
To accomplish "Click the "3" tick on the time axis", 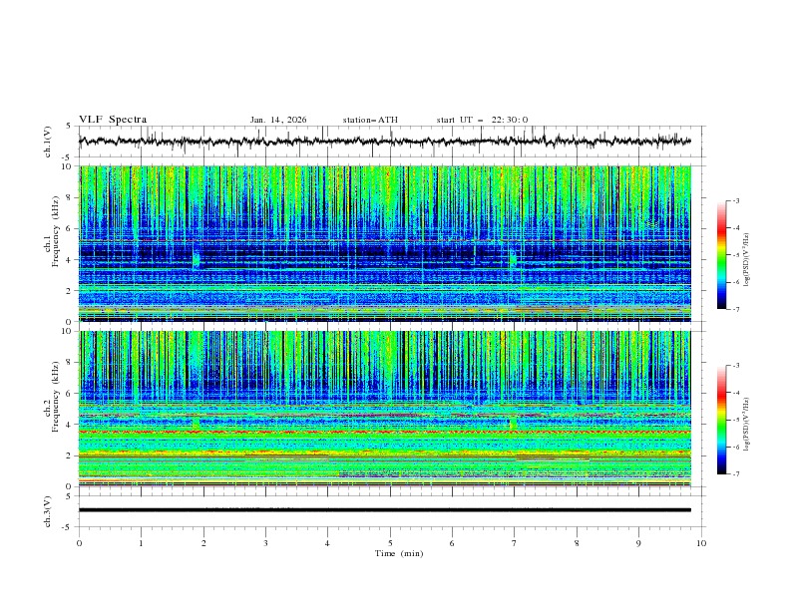I will pos(265,543).
